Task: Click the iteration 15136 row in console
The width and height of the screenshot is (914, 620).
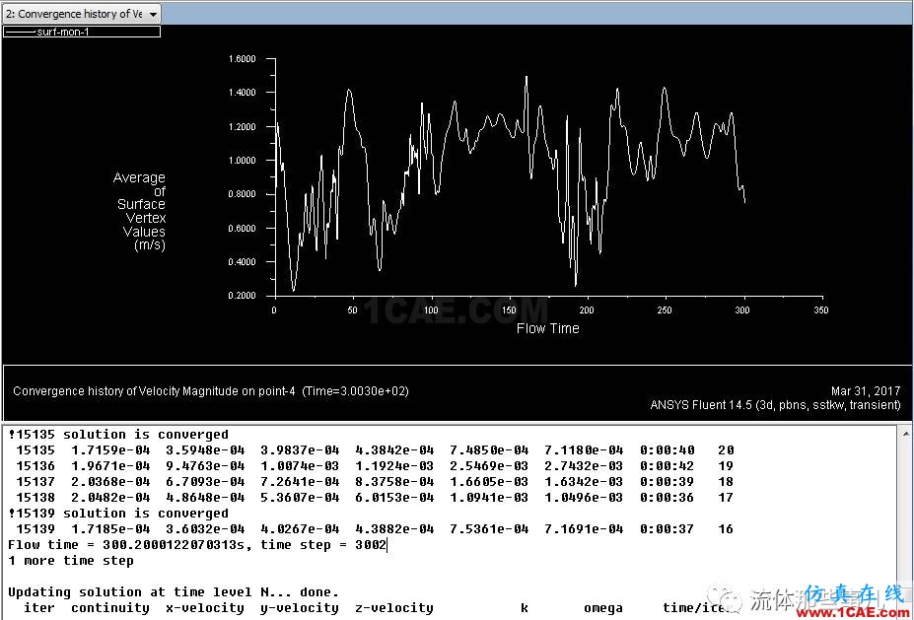Action: (375, 466)
